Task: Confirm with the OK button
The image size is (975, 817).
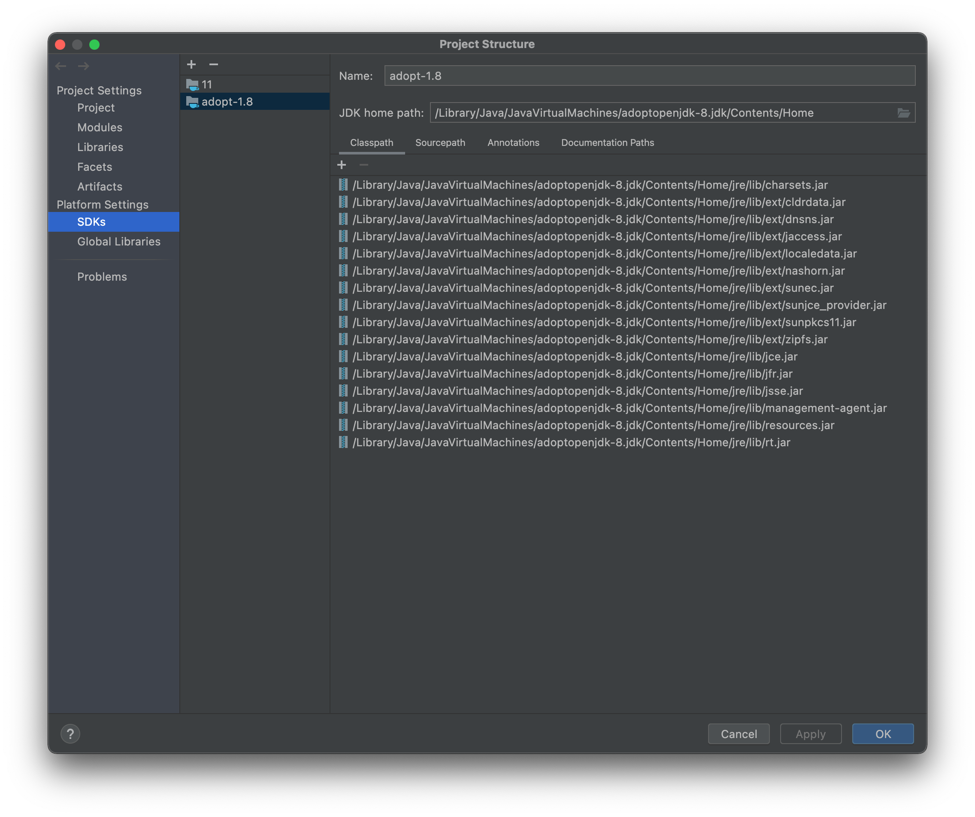Action: point(882,734)
